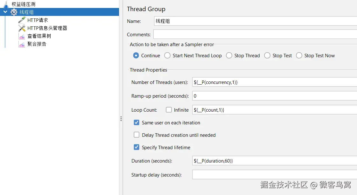
Task: Uncheck Same user on each iteration
Action: coord(136,122)
